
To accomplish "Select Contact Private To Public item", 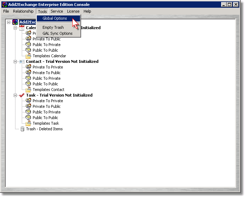I will 47,73.
